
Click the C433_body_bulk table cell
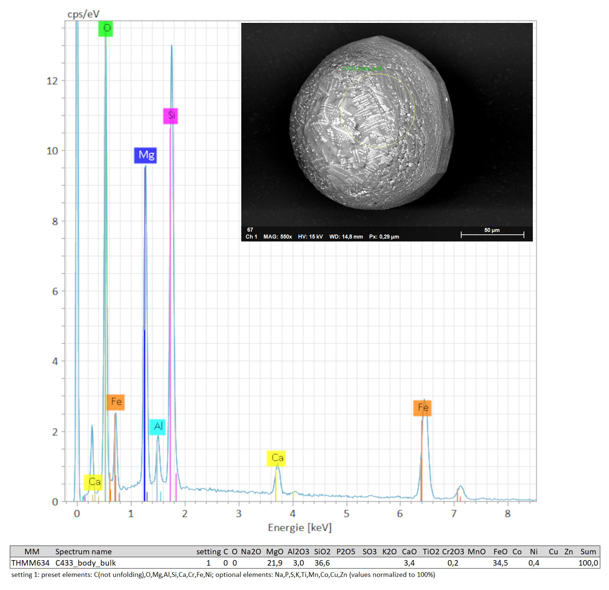click(x=86, y=563)
